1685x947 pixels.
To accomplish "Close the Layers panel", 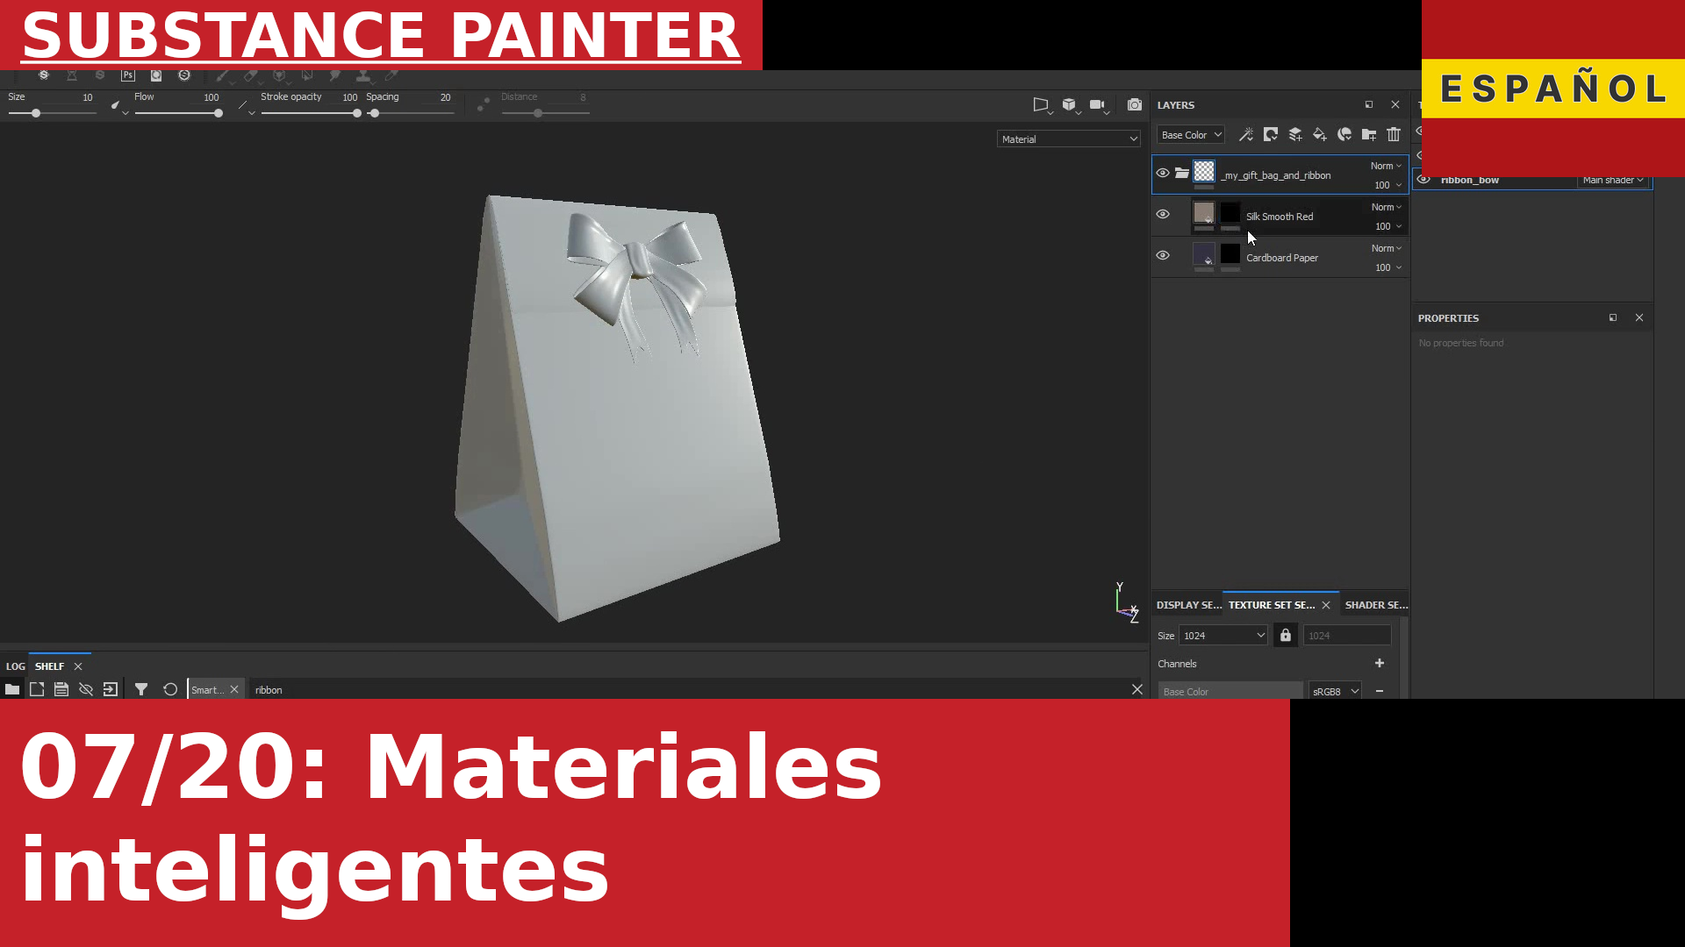I will point(1395,104).
